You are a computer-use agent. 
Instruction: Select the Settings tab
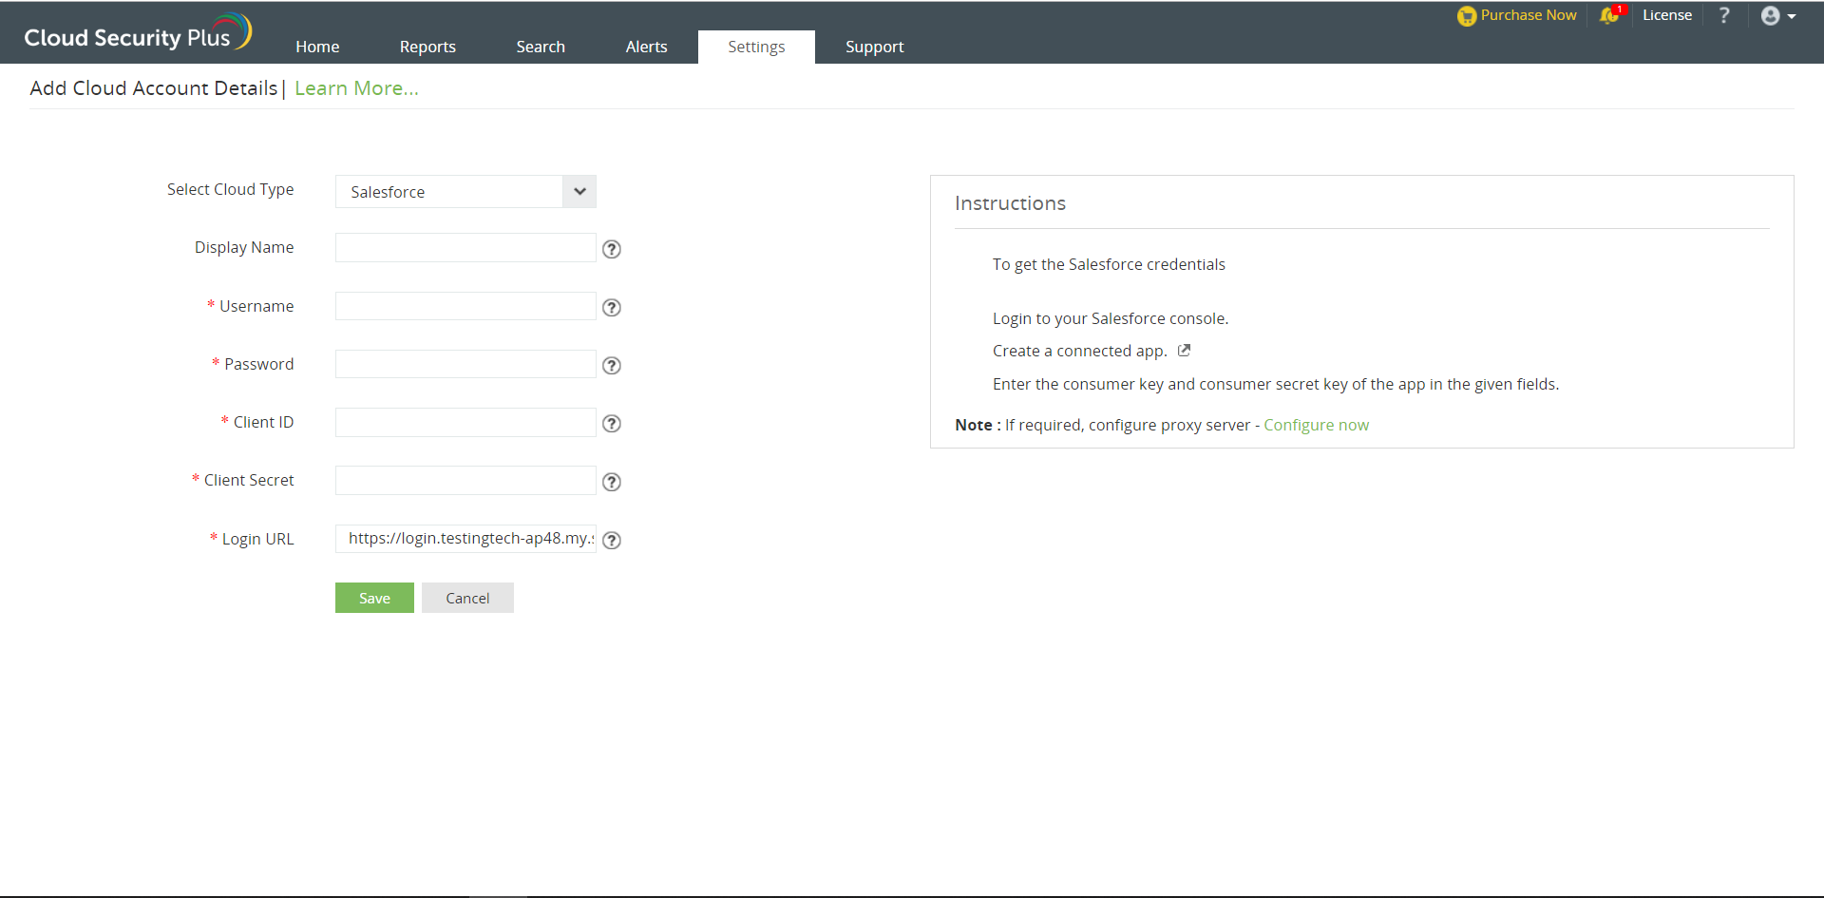click(756, 47)
